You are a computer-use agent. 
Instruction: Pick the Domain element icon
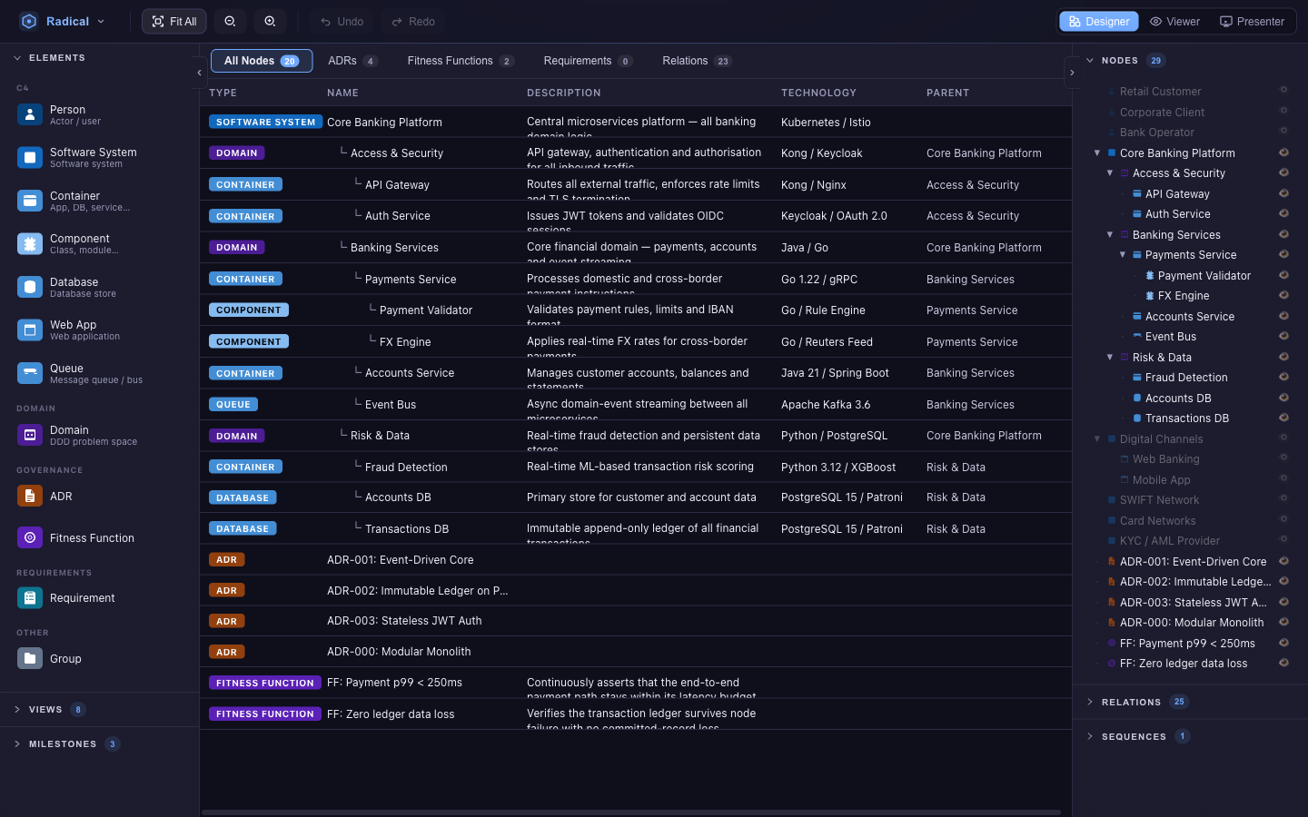[x=30, y=435]
